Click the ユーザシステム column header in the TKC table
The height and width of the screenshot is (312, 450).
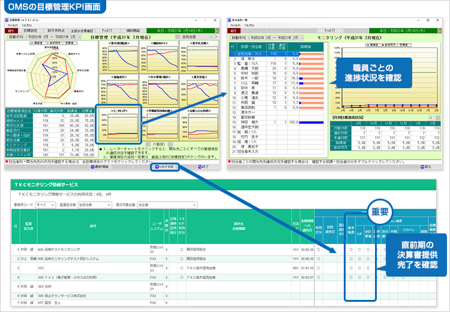point(157,226)
